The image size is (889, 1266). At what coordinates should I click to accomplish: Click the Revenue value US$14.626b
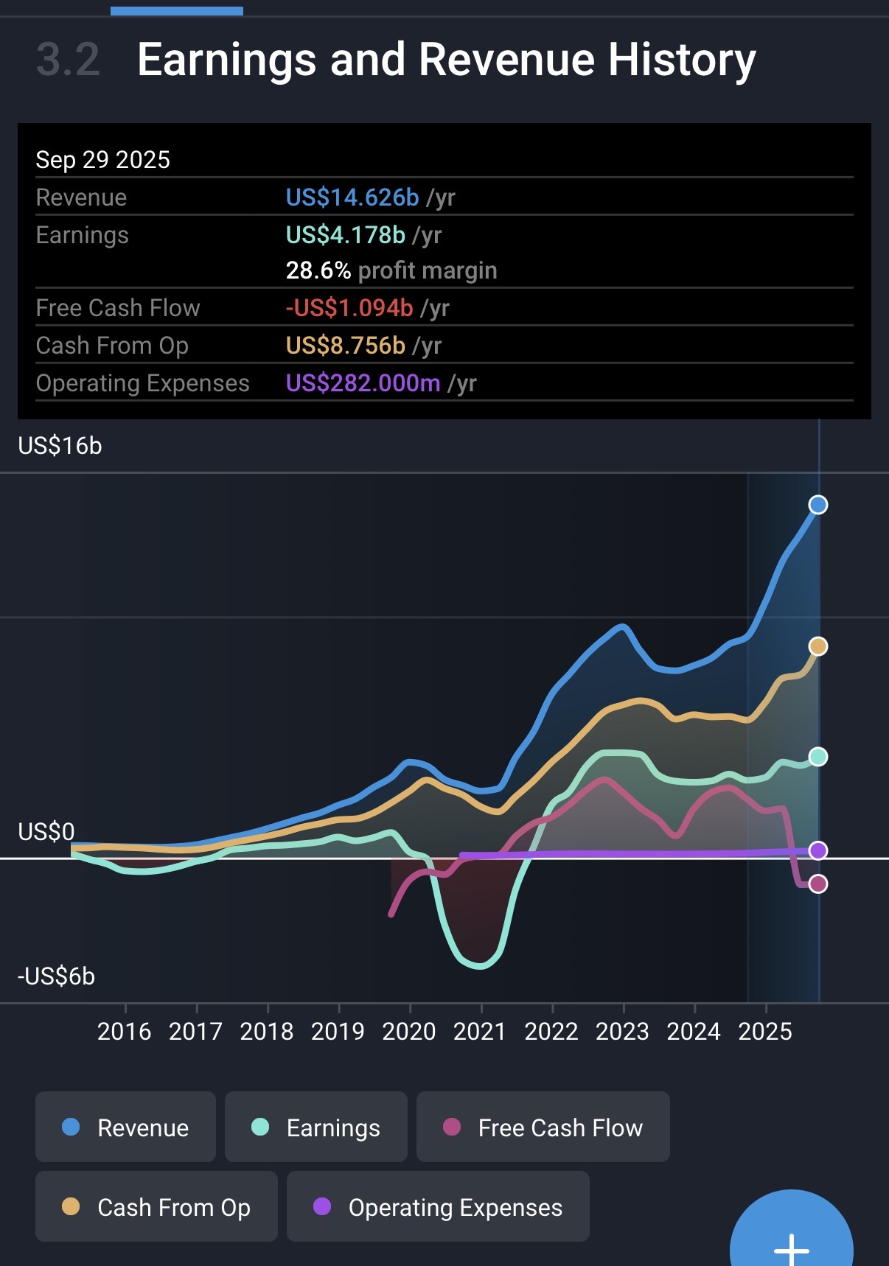point(352,197)
